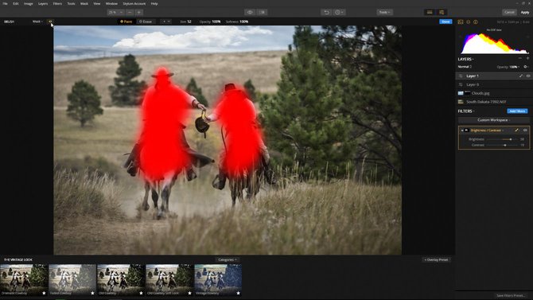The height and width of the screenshot is (300, 533).
Task: Click the histogram display
Action: point(494,43)
